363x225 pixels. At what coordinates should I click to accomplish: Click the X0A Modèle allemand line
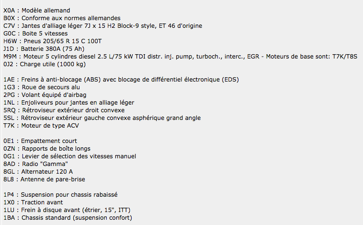(36, 11)
